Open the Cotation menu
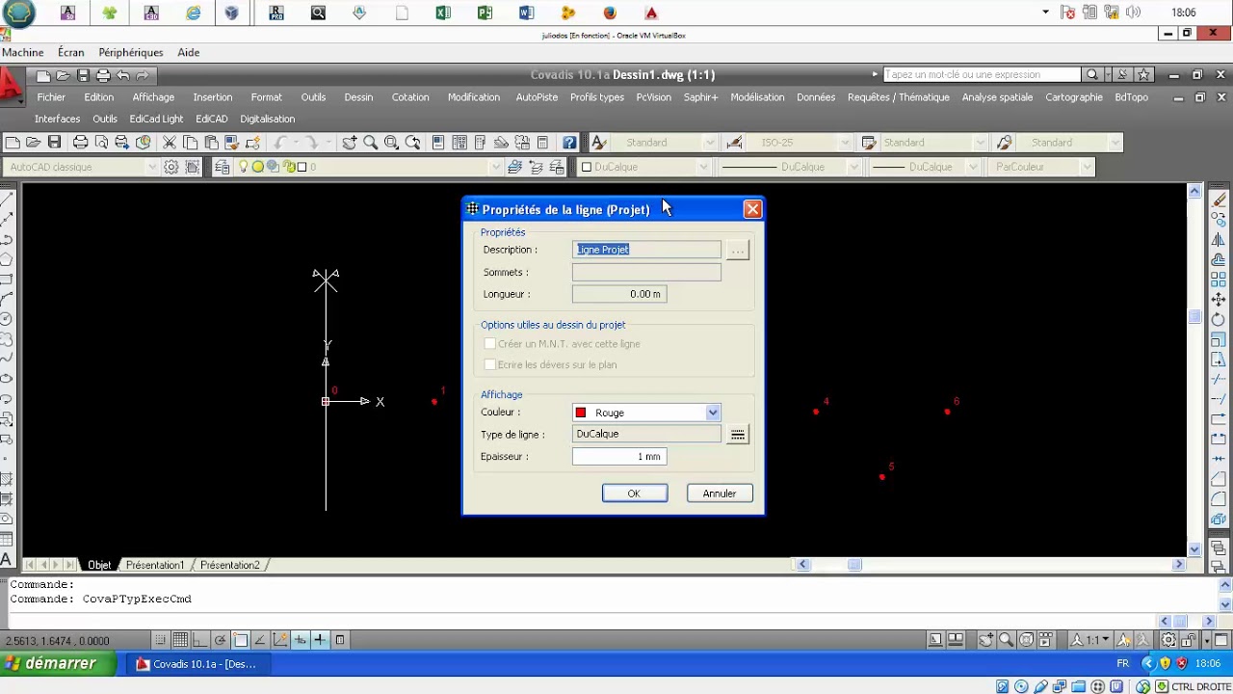 410,97
